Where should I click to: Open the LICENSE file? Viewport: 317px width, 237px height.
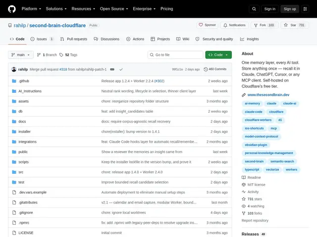pos(26,233)
